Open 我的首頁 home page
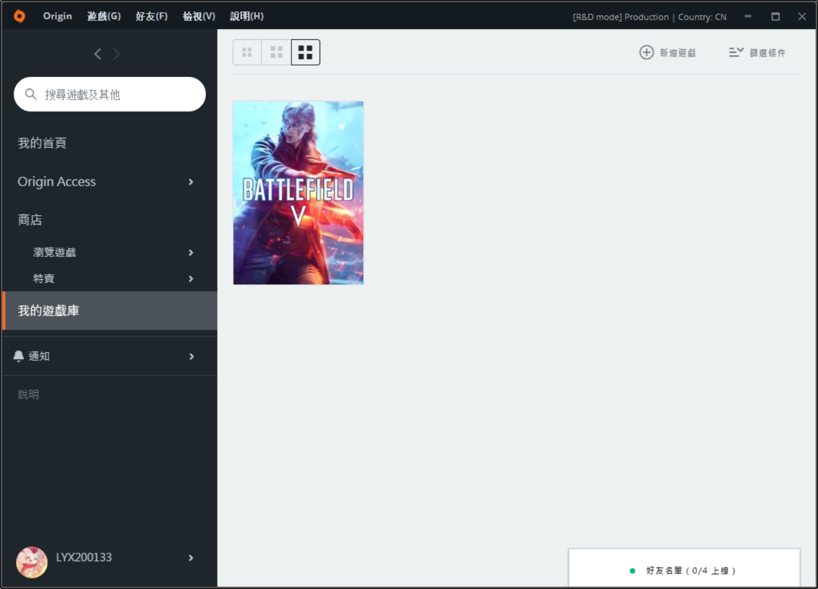 42,143
